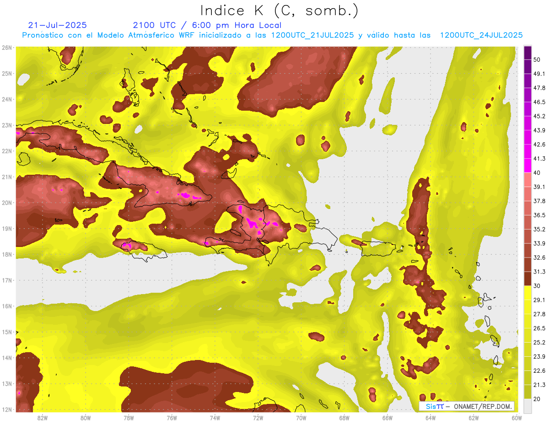549x424 pixels.
Task: Click the latitude label "12N"
Action: (7, 409)
